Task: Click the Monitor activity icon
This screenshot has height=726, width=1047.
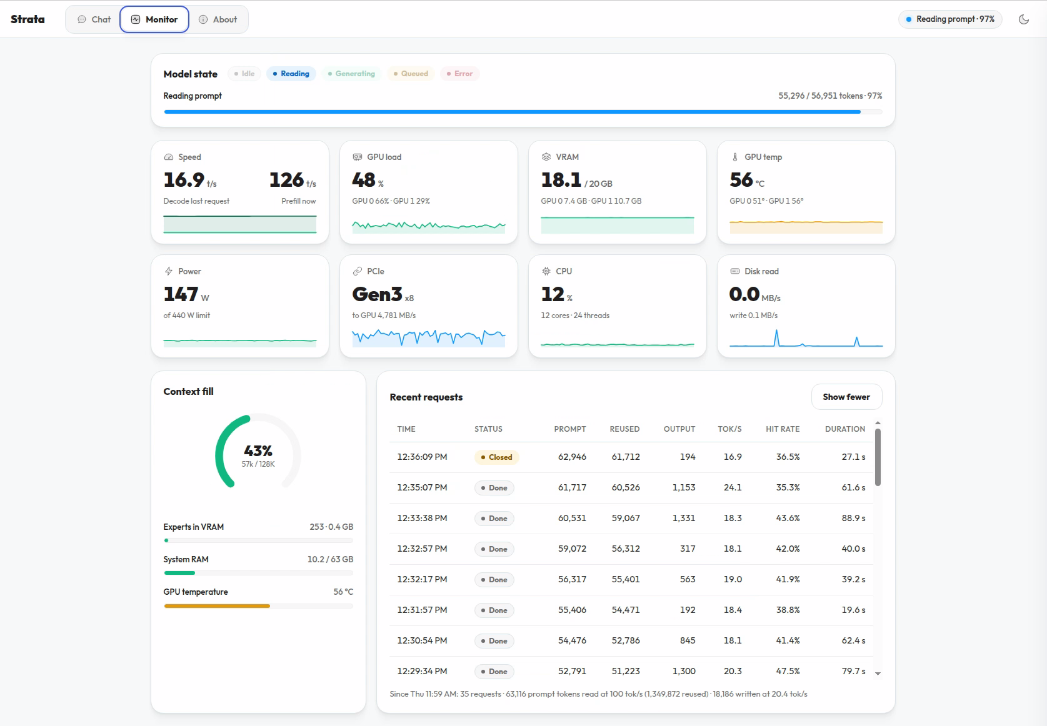Action: 136,19
